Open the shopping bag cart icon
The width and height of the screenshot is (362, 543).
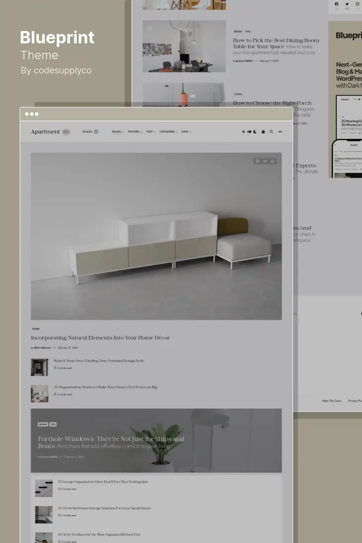pyautogui.click(x=263, y=132)
